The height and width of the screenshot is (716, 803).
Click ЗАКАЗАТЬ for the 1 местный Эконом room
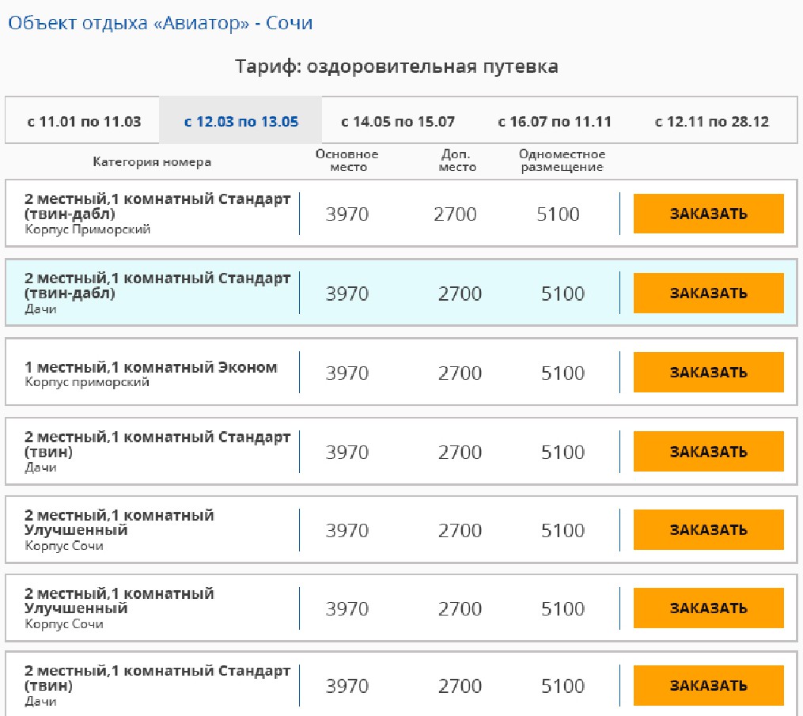(708, 373)
